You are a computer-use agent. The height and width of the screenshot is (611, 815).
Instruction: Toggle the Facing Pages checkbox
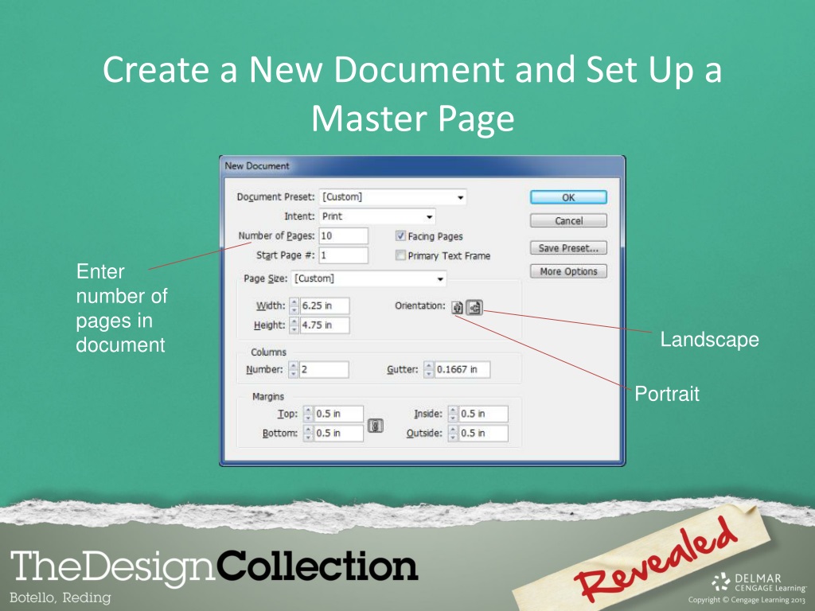(400, 235)
